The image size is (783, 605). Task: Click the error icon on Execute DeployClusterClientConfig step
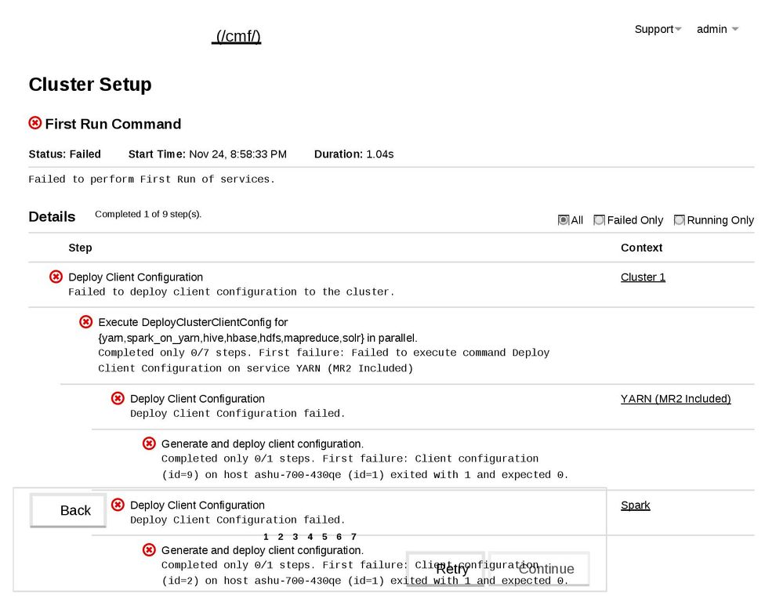point(86,321)
